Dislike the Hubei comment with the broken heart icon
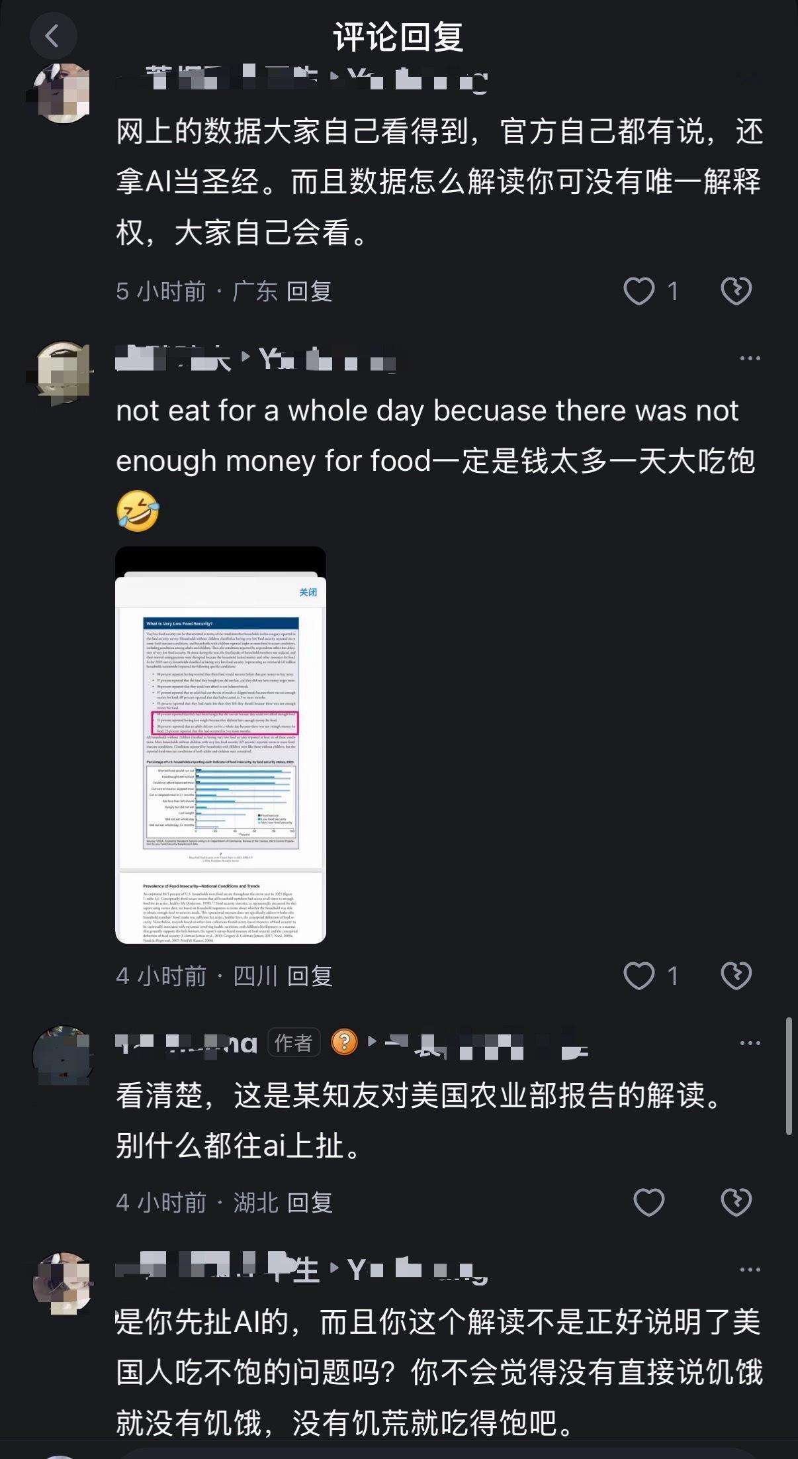 [736, 1202]
